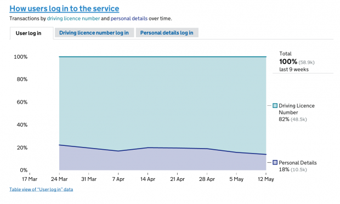The image size is (340, 204).
Task: Open the "How users log in to the service" heading link
Action: pyautogui.click(x=64, y=9)
